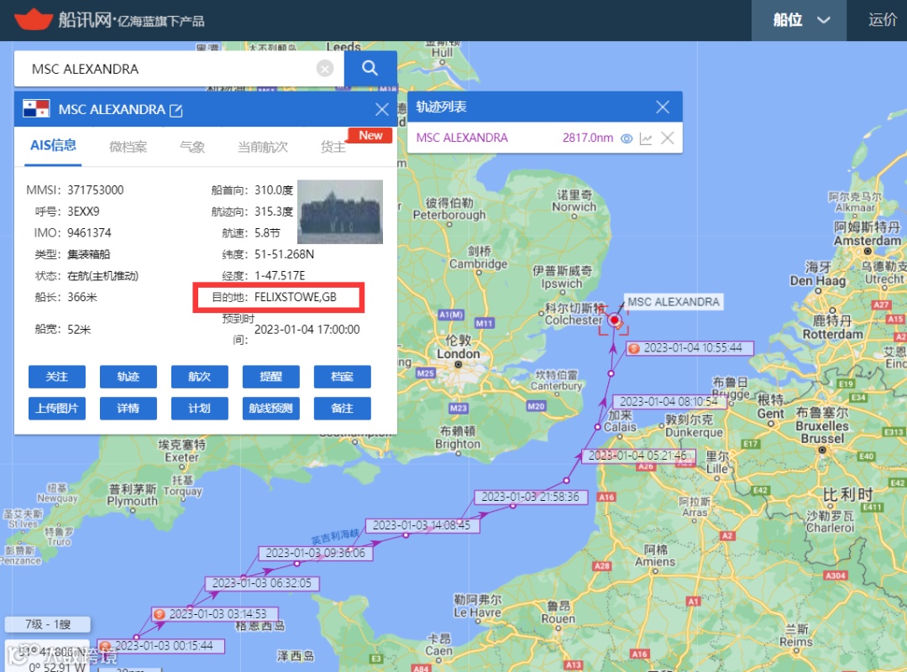Click the 计划 button

[200, 409]
